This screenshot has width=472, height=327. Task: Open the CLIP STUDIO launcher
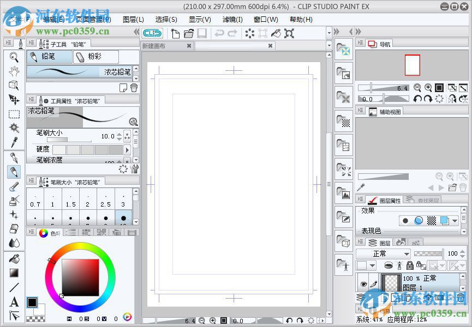coord(151,33)
